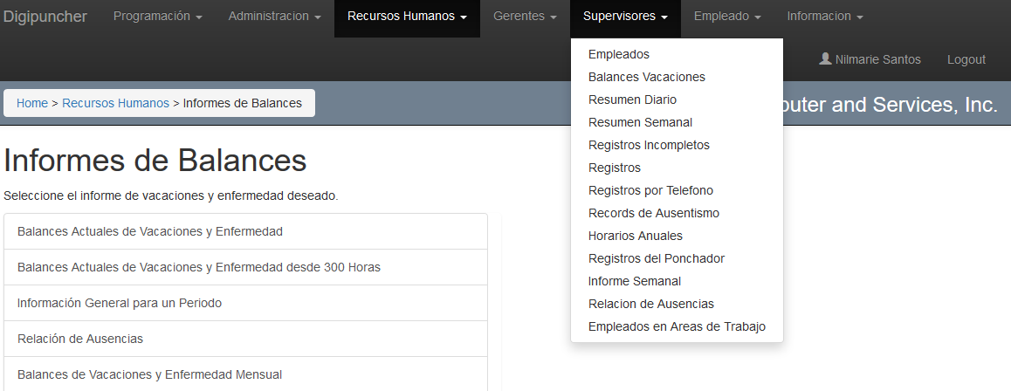This screenshot has width=1011, height=391.
Task: Open the Empleado dropdown menu
Action: pos(727,17)
